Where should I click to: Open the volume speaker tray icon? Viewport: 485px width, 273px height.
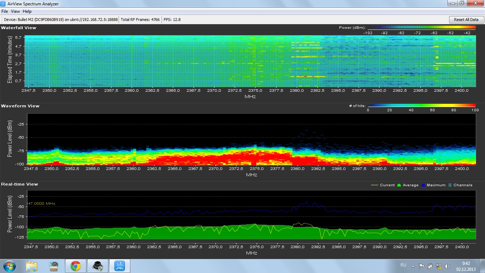click(447, 266)
